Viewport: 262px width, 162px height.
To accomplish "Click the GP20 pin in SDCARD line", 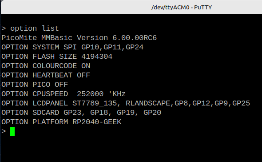I will pos(152,113).
